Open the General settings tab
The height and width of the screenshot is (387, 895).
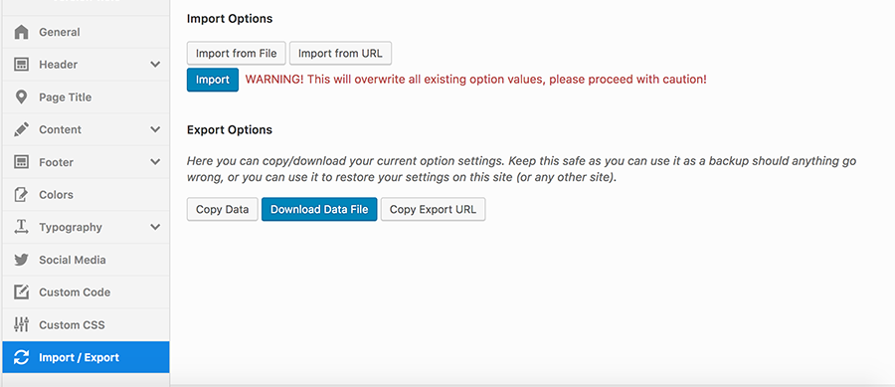[x=86, y=32]
